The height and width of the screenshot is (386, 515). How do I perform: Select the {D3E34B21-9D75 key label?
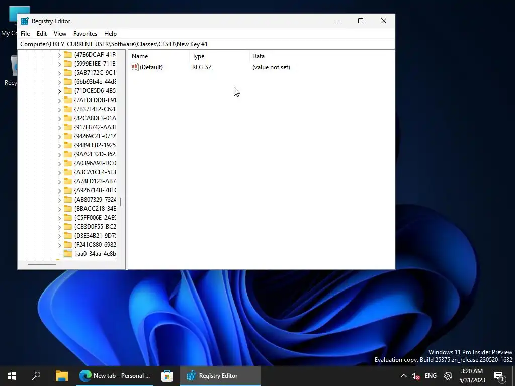[x=95, y=236]
